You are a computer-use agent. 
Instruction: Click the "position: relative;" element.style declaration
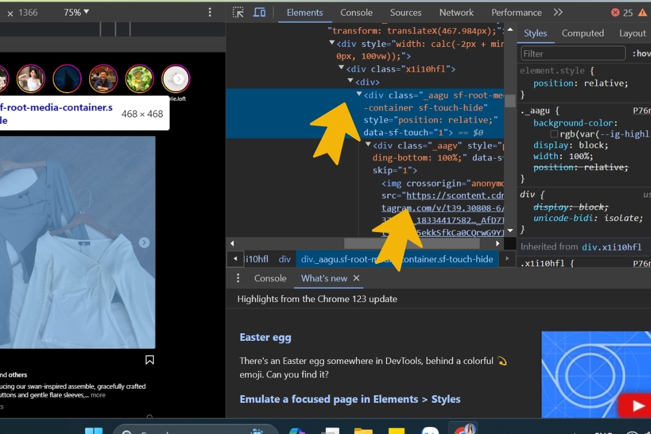click(x=581, y=83)
